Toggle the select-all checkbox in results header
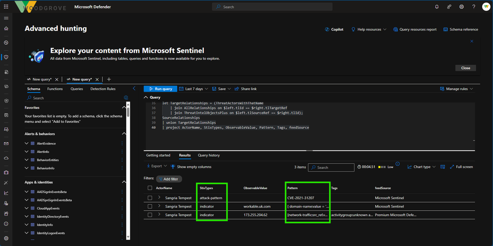Image resolution: width=493 pixels, height=246 pixels. (150, 188)
